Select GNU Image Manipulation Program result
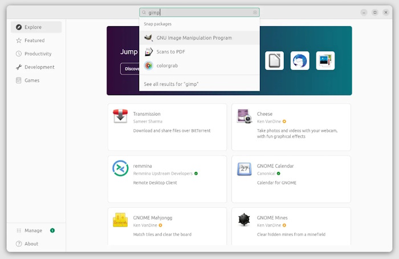Viewport: 399px width, 259px height. pyautogui.click(x=199, y=38)
